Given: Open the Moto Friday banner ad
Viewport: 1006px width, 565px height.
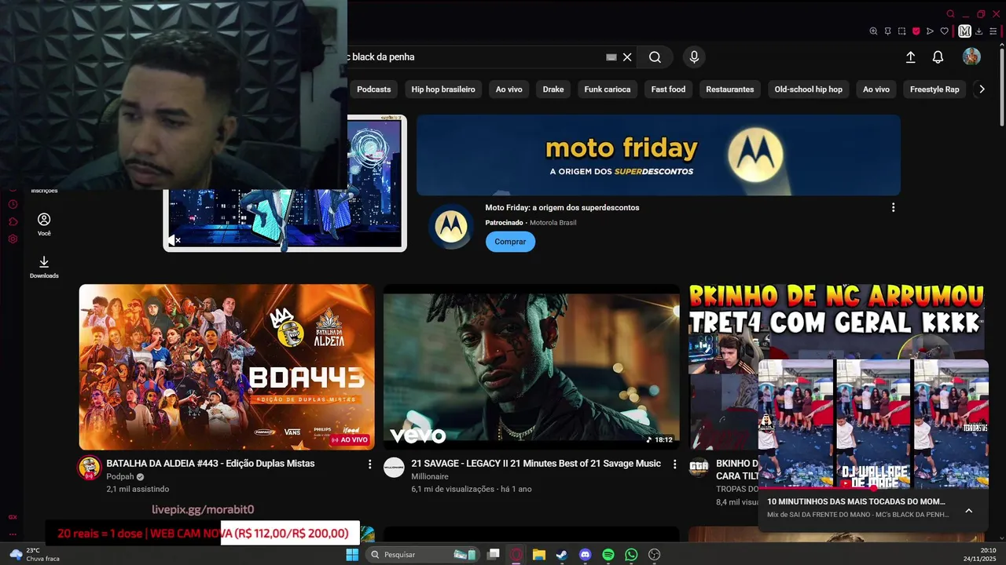Looking at the screenshot, I should [x=659, y=155].
